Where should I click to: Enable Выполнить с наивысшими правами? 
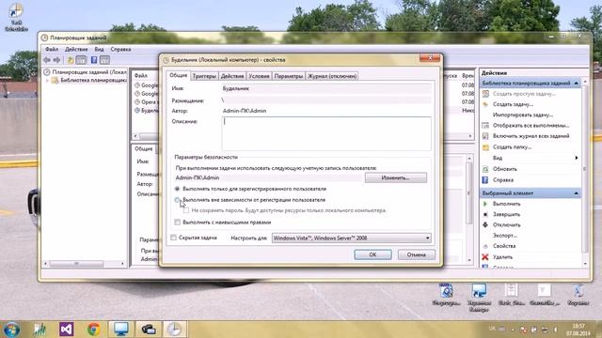[177, 223]
